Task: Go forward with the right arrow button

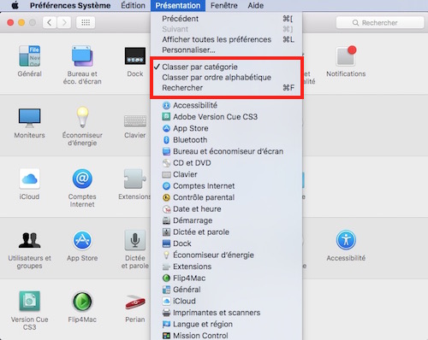Action: click(x=64, y=22)
